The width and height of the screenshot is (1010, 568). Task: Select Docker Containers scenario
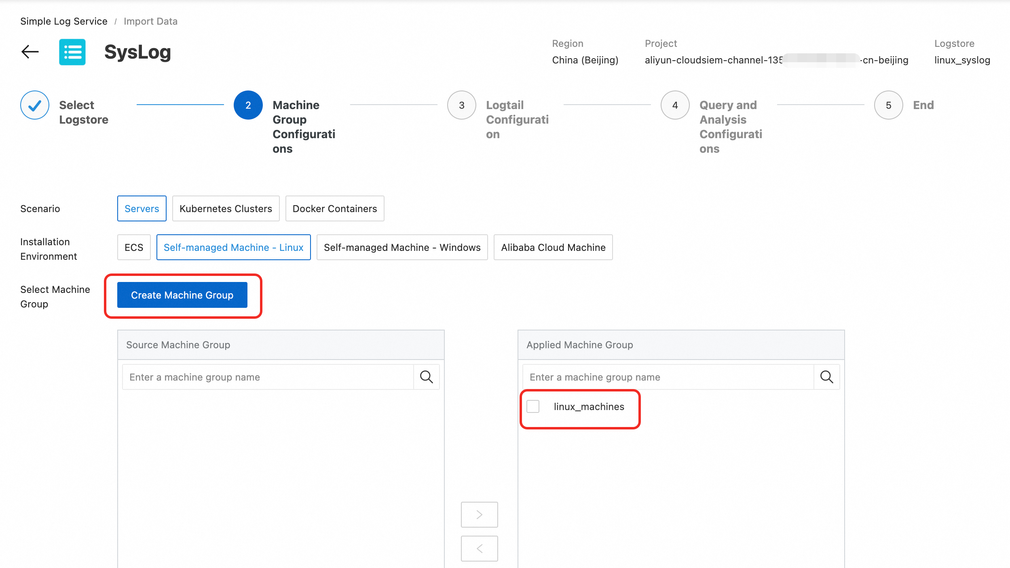coord(335,208)
